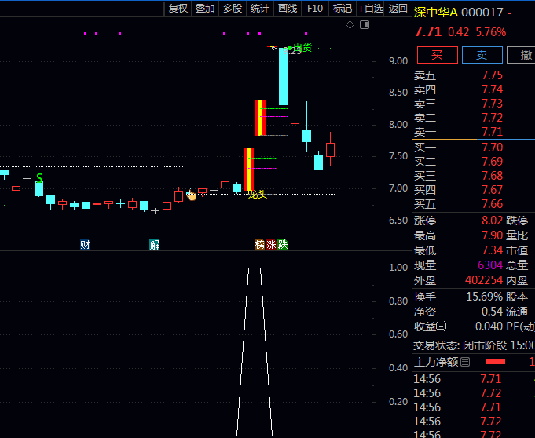Click the 龙头 label on chart
The image size is (535, 438).
coord(257,195)
